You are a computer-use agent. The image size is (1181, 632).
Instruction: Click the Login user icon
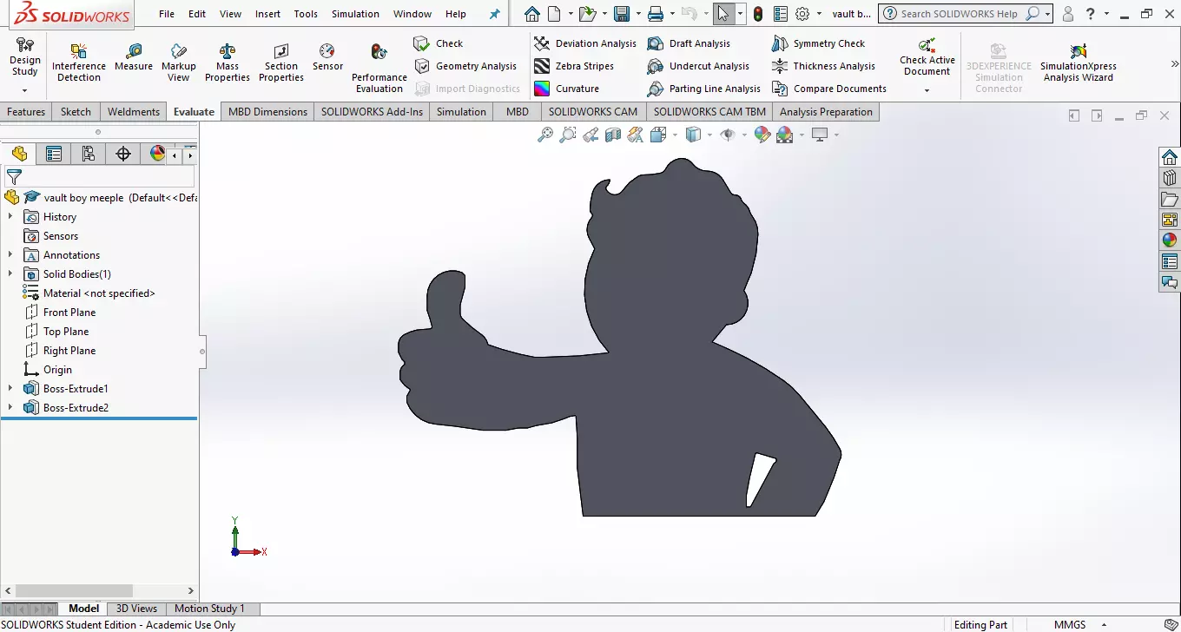1068,14
